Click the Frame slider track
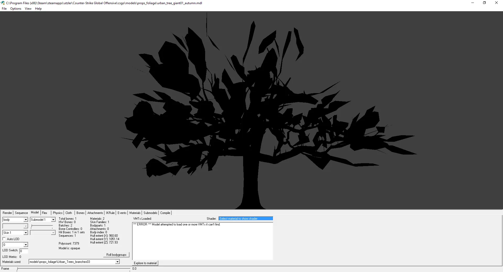The width and height of the screenshot is (503, 272). point(73,269)
